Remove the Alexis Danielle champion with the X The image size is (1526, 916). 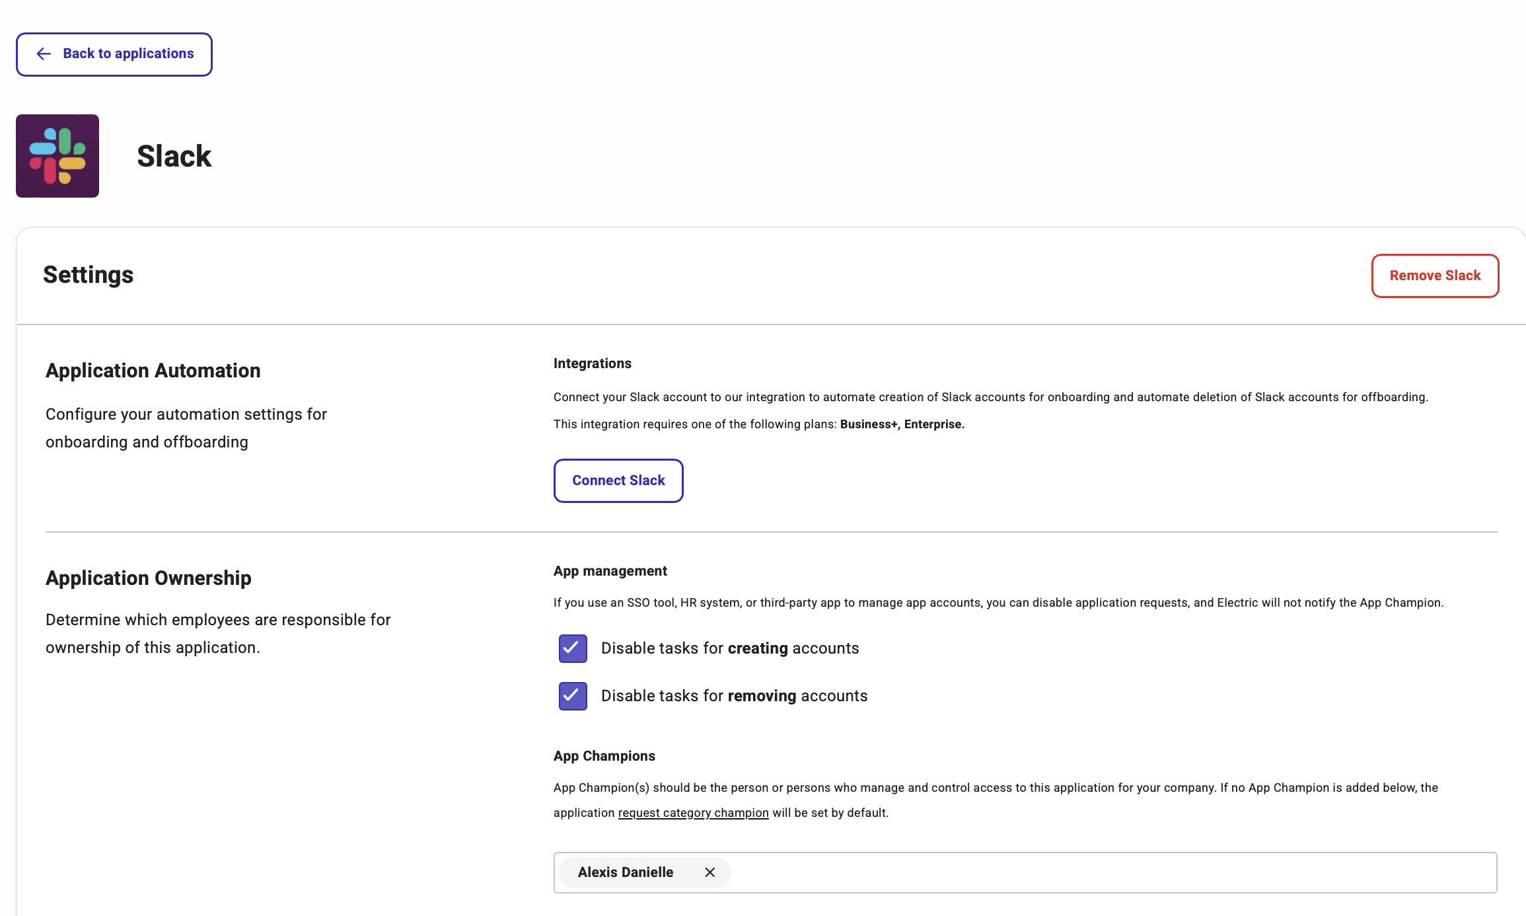(710, 872)
